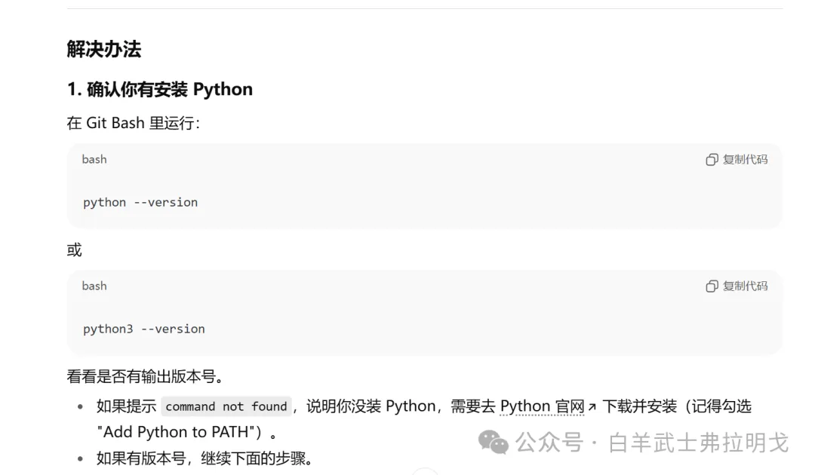Click the "1. 确认你有安装 Python" heading
Viewport: 815px width, 475px height.
click(x=160, y=89)
